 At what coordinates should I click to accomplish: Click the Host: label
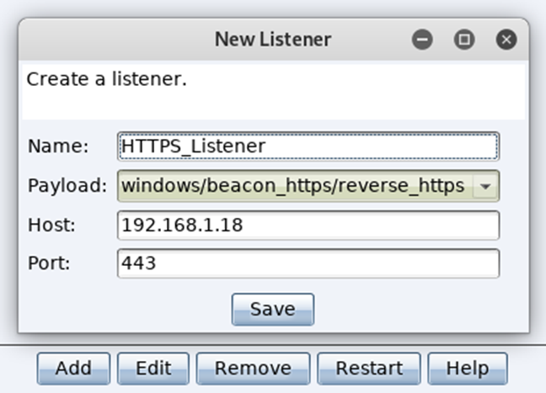[x=51, y=225]
